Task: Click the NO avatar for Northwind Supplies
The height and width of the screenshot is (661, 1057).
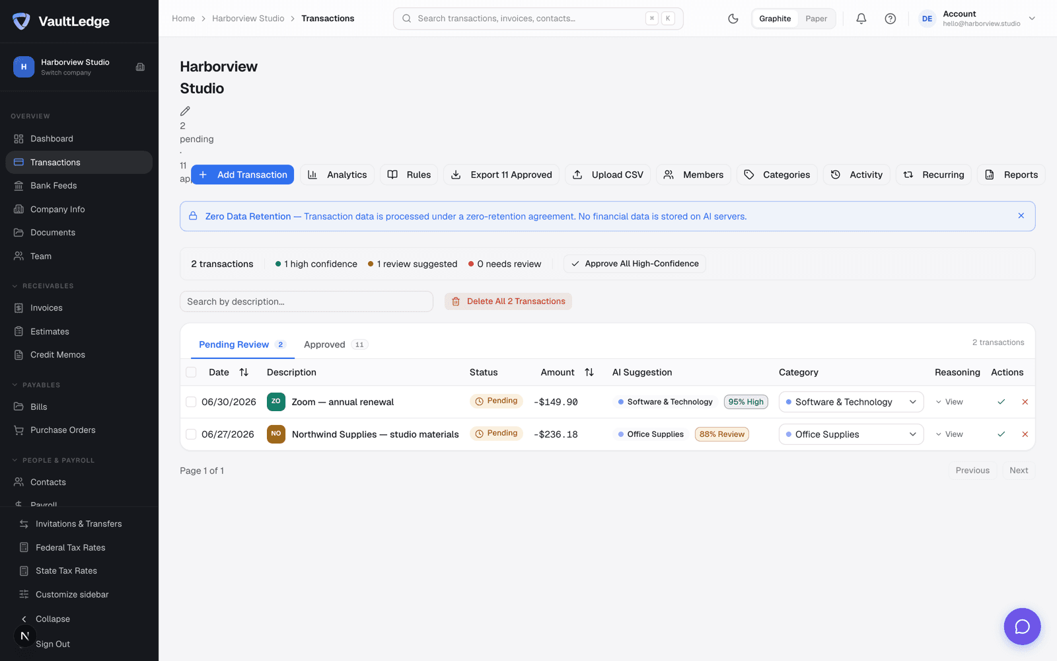Action: click(x=276, y=434)
